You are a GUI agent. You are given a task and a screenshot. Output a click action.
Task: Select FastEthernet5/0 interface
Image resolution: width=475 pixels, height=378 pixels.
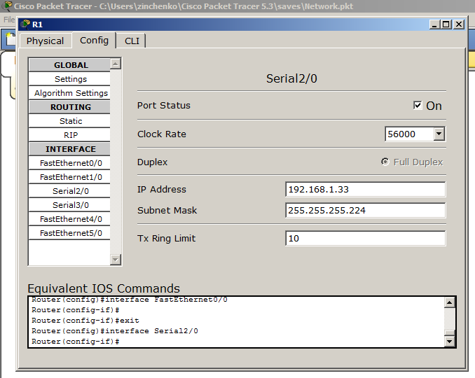pyautogui.click(x=69, y=233)
